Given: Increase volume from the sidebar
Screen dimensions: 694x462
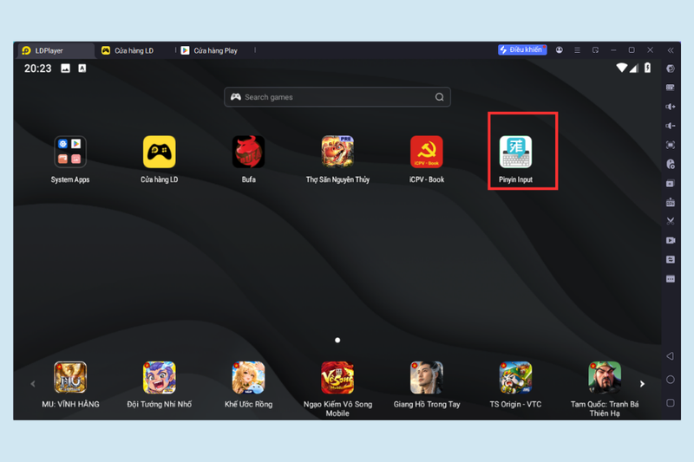Looking at the screenshot, I should (x=671, y=107).
